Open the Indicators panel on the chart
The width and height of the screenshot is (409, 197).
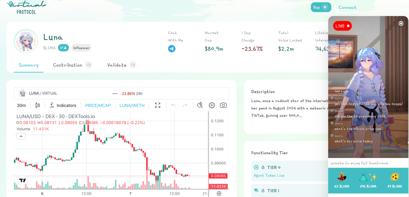tap(63, 105)
